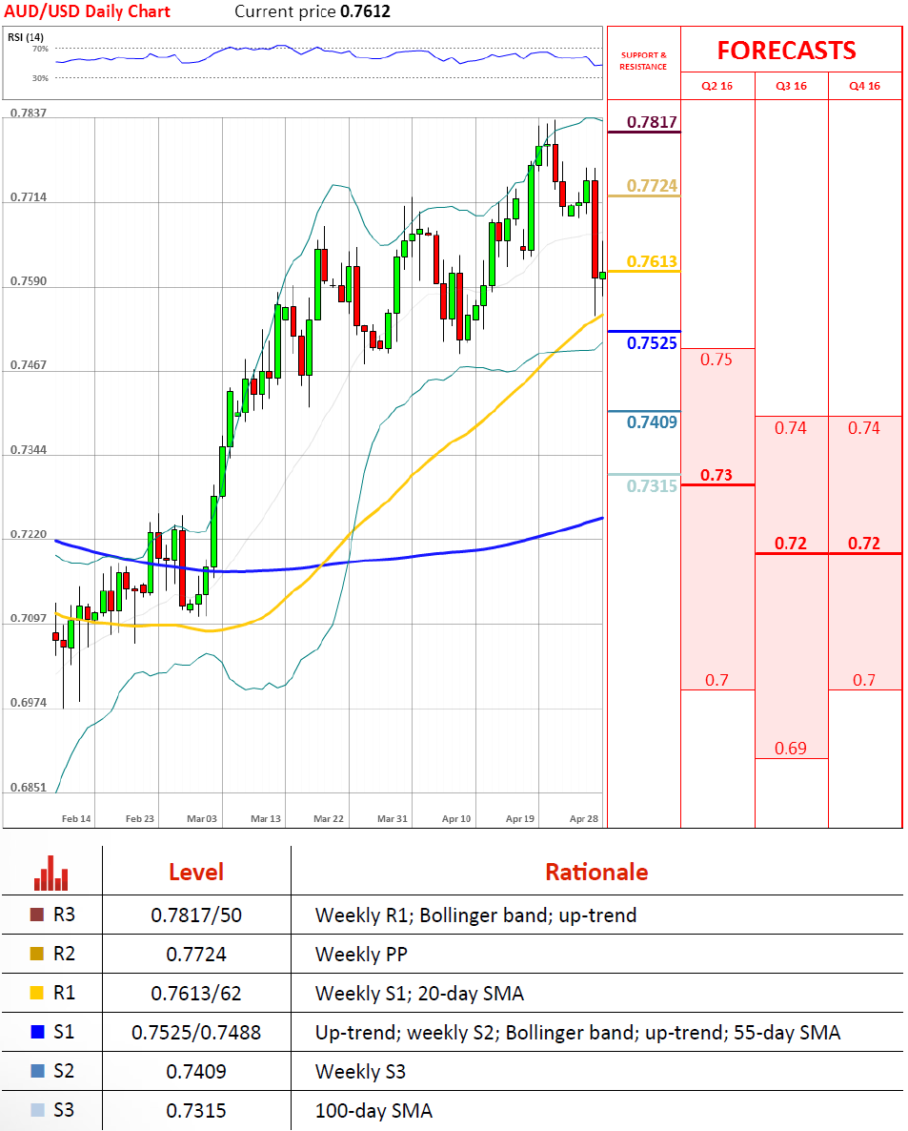Select the Mar 22 date on chart axis
The image size is (908, 1131).
328,819
